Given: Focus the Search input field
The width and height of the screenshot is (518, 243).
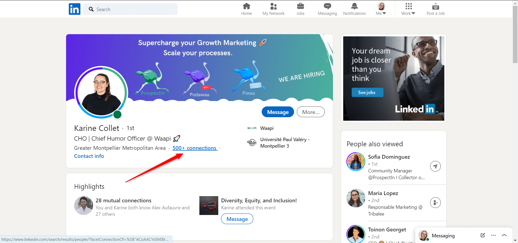Looking at the screenshot, I should 130,9.
